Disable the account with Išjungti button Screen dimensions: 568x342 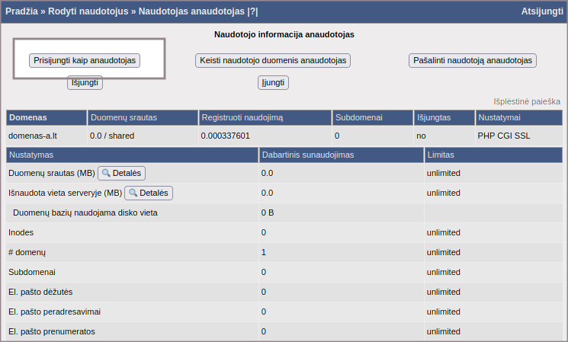pos(85,82)
